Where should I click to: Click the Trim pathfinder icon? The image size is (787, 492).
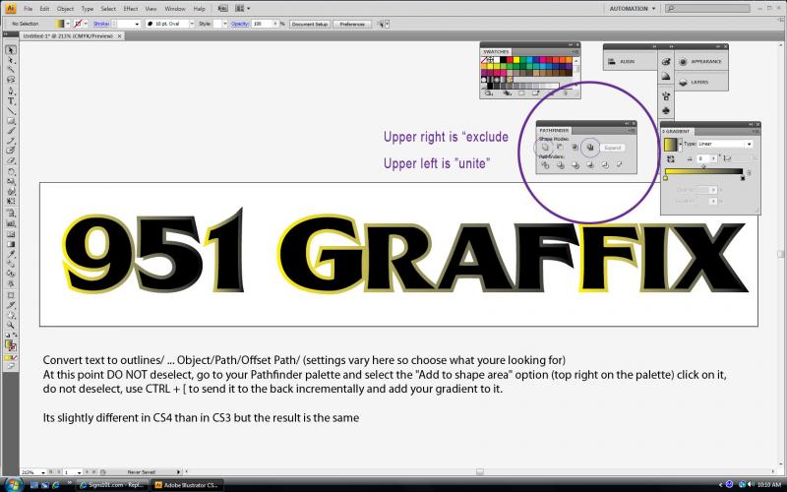pyautogui.click(x=561, y=164)
